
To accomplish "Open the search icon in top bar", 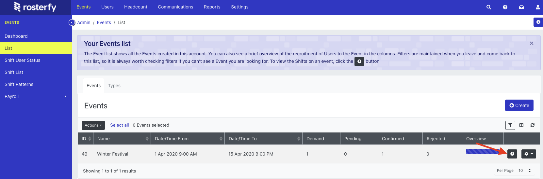I will (x=488, y=7).
